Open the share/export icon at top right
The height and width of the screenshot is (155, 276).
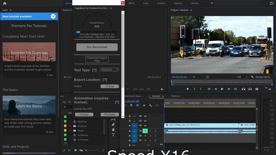(271, 3)
